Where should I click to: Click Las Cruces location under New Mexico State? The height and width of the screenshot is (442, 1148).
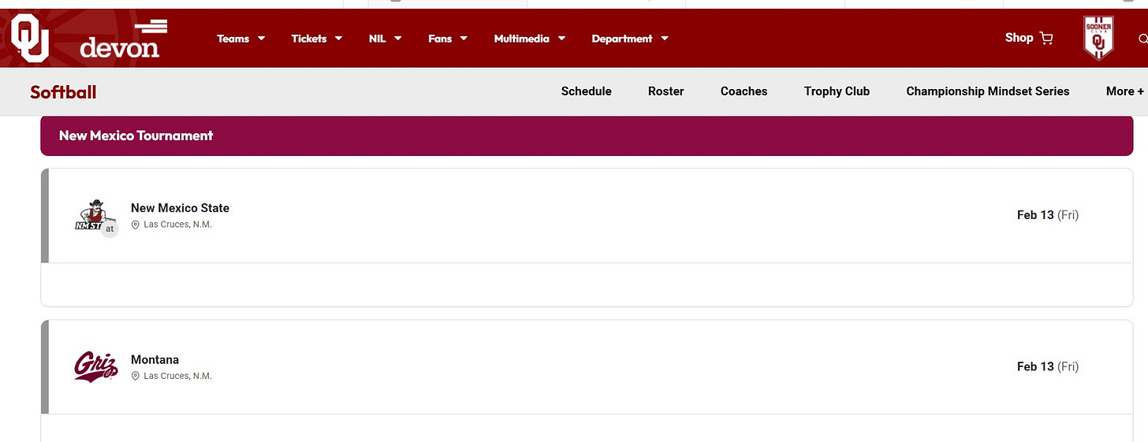click(177, 225)
